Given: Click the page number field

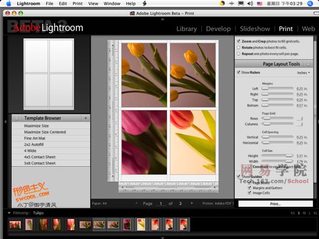Looking at the screenshot, I should tap(161, 204).
